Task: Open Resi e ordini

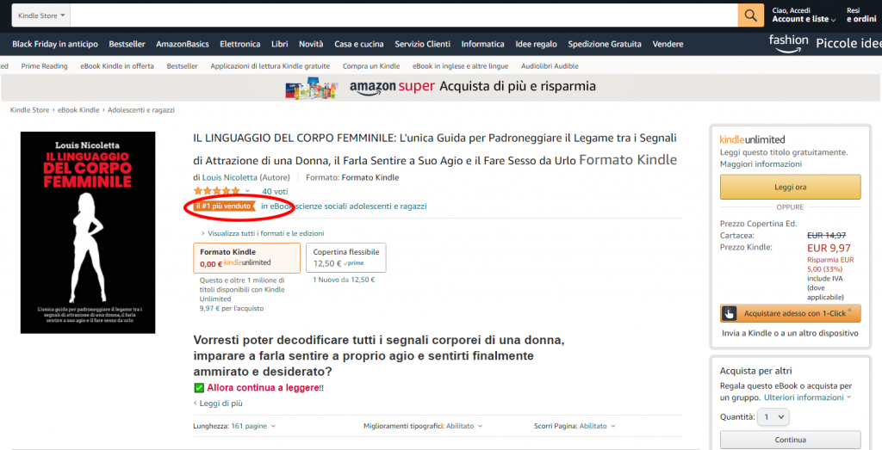Action: coord(861,15)
